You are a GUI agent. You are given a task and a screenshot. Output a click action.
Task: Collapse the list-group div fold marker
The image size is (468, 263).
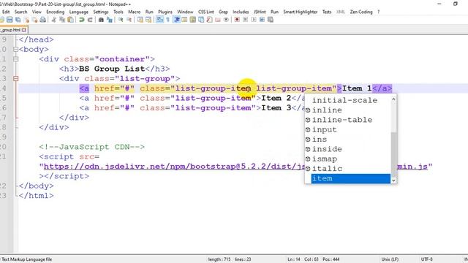pyautogui.click(x=16, y=79)
